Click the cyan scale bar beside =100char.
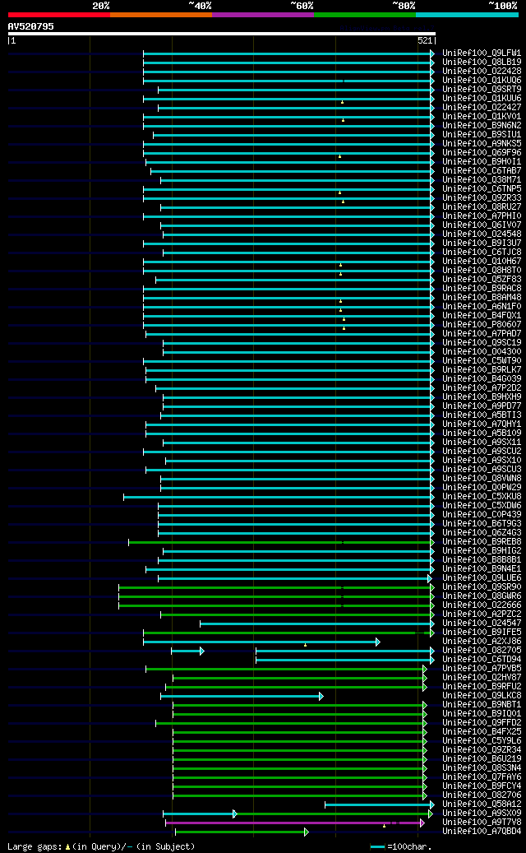Image resolution: width=526 pixels, height=853 pixels. (378, 847)
